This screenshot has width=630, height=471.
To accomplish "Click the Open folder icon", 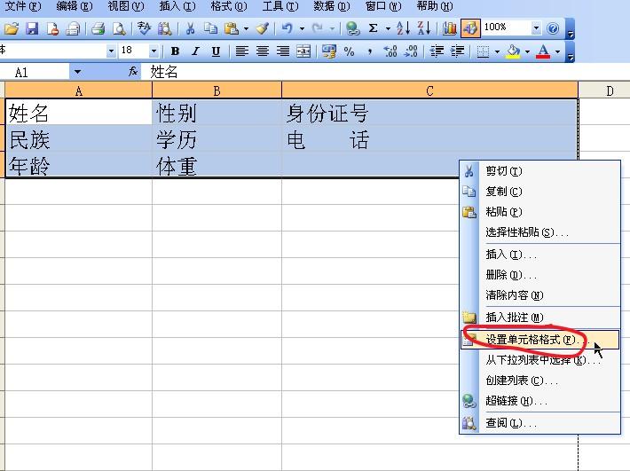I will [12, 28].
